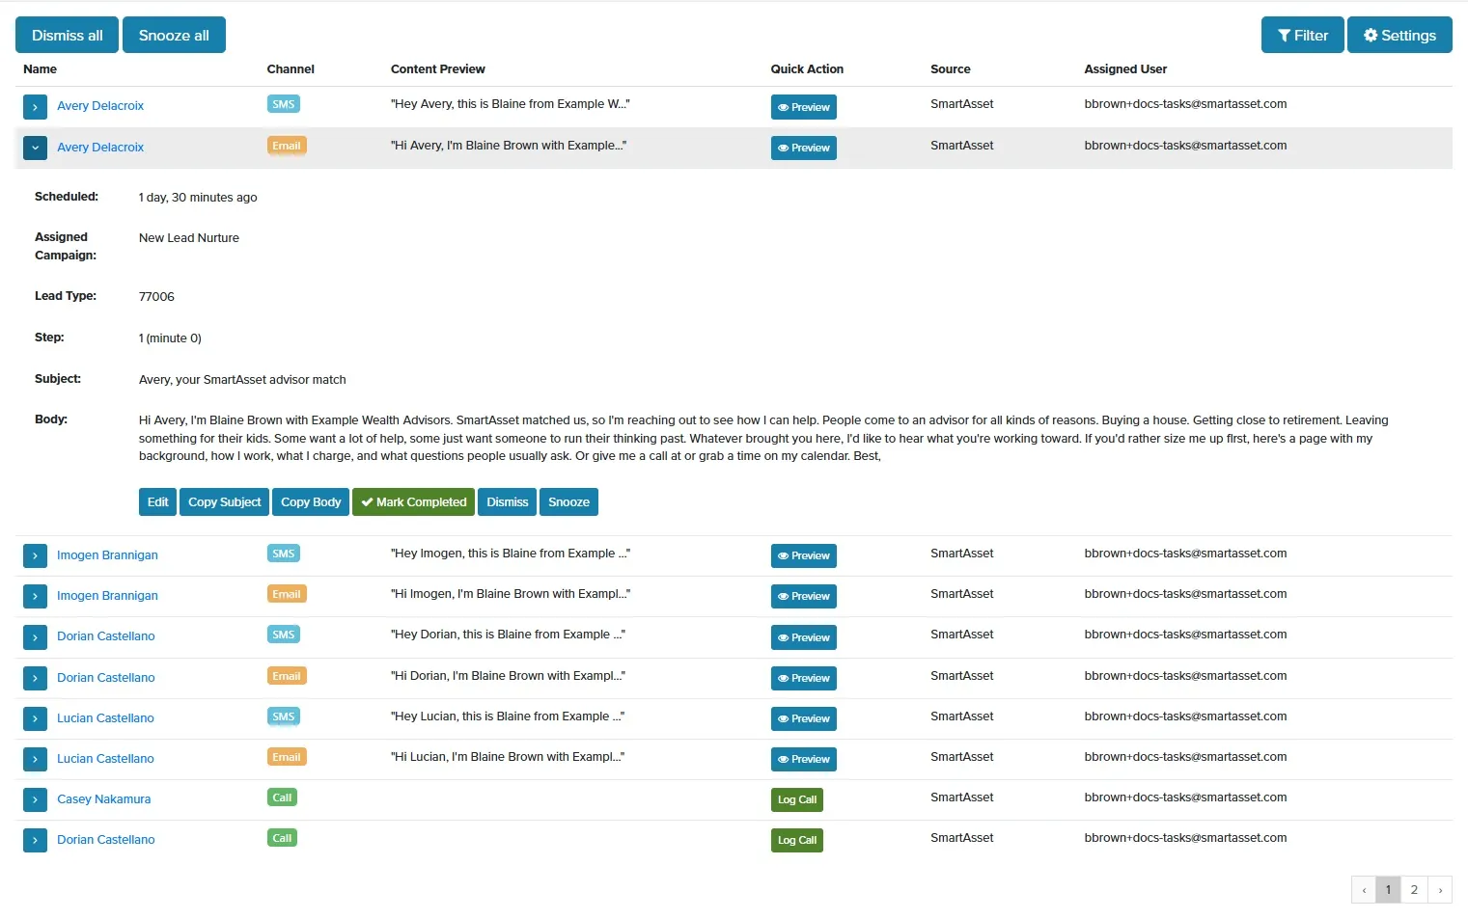Click the Email badge for Avery Delacroix

(287, 146)
